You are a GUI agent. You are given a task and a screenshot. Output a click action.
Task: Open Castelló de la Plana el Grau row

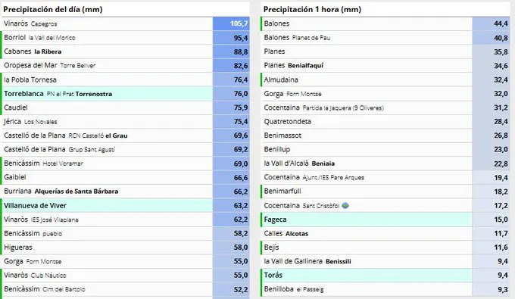click(126, 135)
